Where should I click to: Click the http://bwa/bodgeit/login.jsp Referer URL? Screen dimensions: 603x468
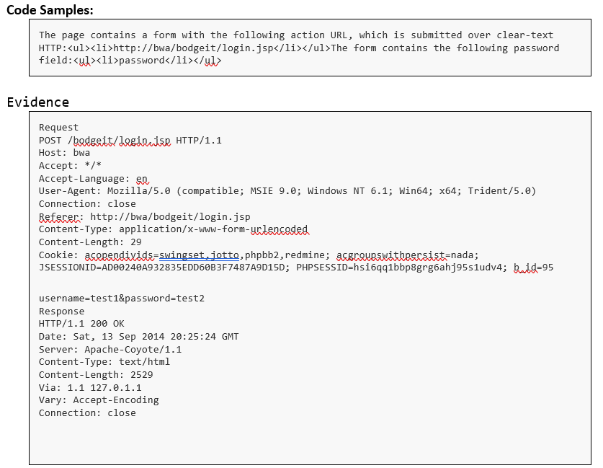click(170, 216)
